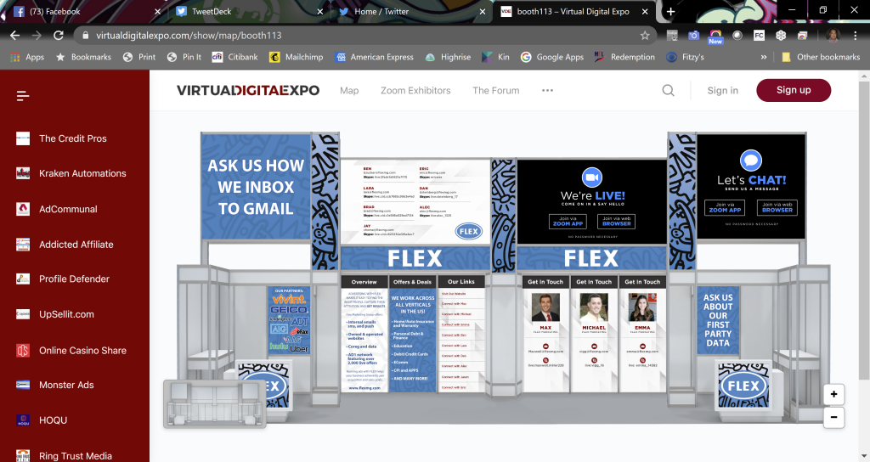Select Ring Trust Media in sidebar
Viewport: 870px width, 462px height.
click(x=75, y=455)
